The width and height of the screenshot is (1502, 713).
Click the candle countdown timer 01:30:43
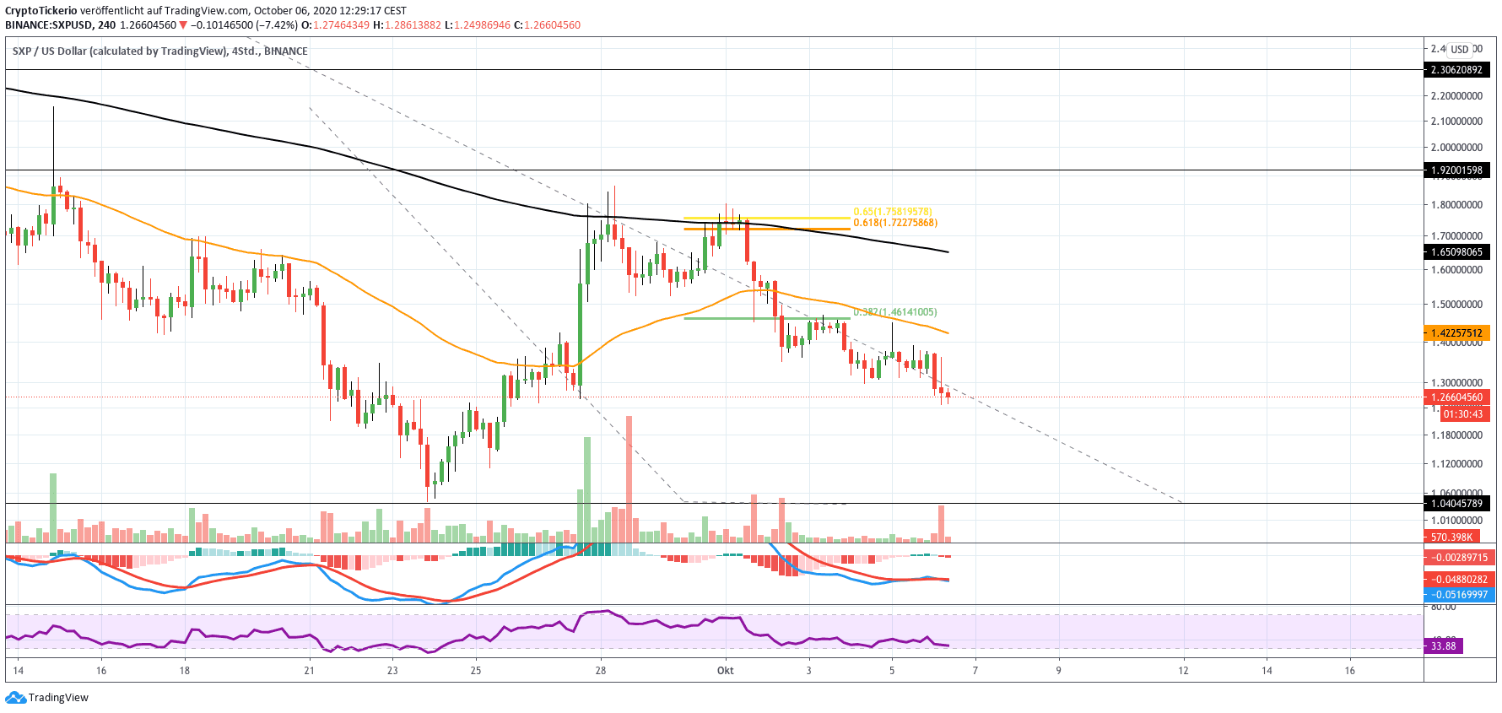coord(1464,414)
